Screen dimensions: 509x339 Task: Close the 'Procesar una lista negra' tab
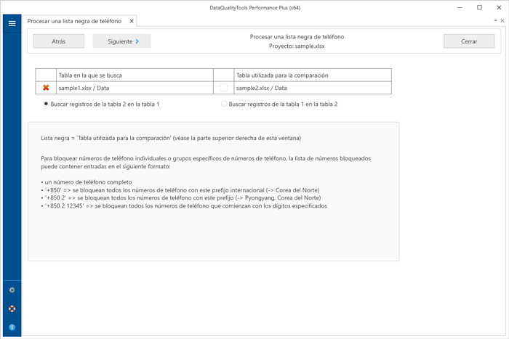tap(132, 21)
